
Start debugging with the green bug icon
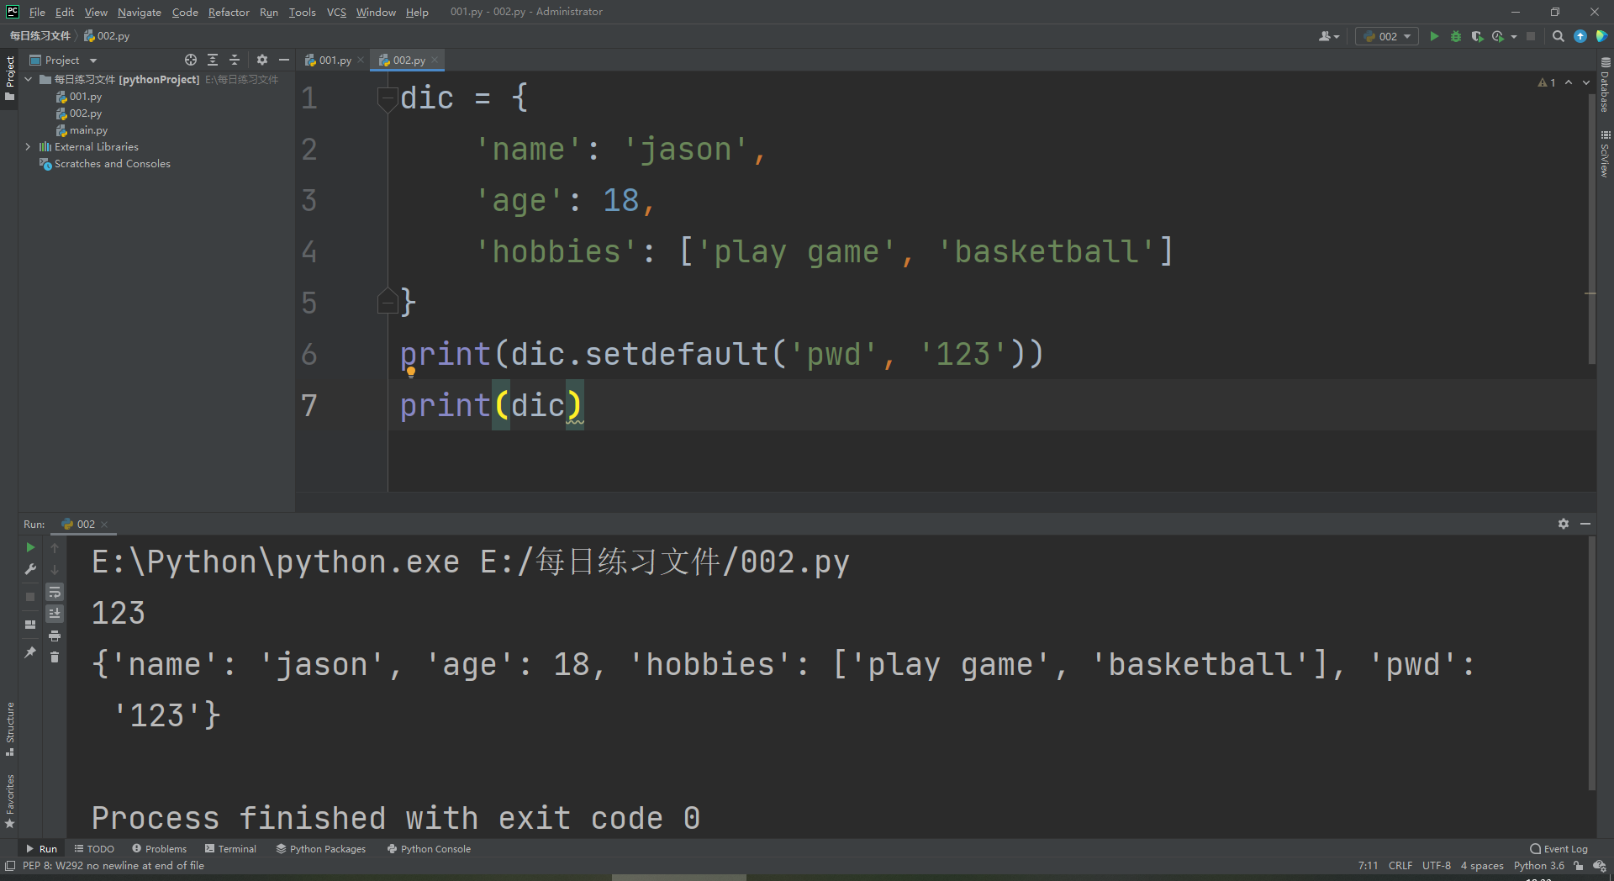coord(1456,36)
